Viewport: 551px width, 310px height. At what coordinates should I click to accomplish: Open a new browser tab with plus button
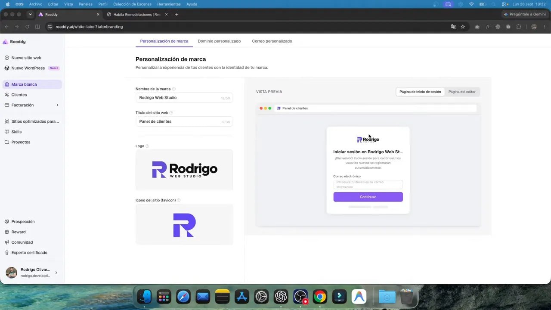click(x=176, y=14)
